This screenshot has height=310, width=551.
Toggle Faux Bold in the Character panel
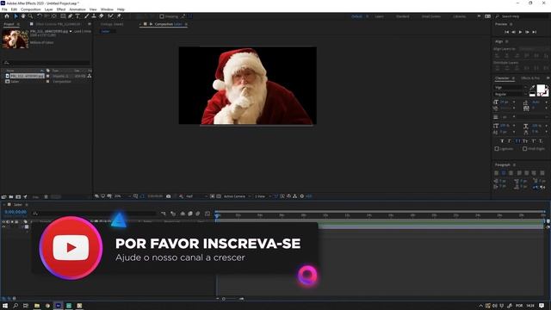(502, 141)
